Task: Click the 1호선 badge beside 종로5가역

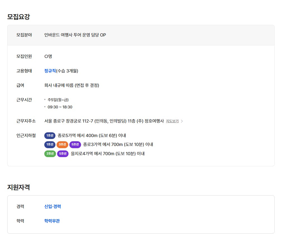Action: [x=50, y=136]
